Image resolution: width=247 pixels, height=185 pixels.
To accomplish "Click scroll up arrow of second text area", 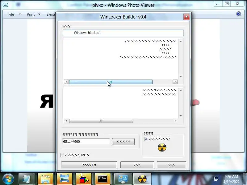I will pos(181,90).
